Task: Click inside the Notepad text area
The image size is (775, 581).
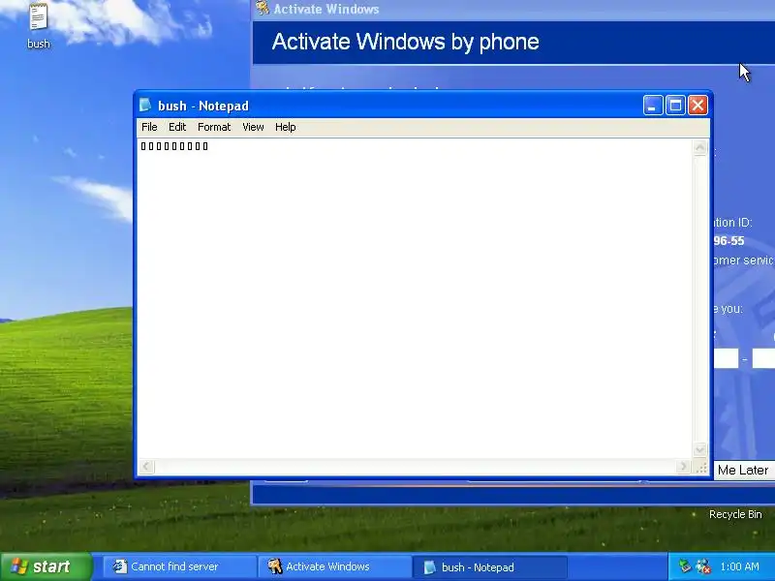Action: tap(416, 299)
